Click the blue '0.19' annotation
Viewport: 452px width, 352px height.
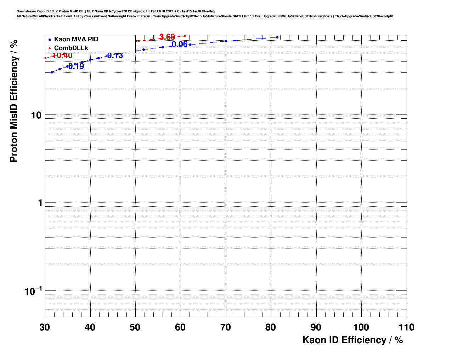[x=76, y=66]
